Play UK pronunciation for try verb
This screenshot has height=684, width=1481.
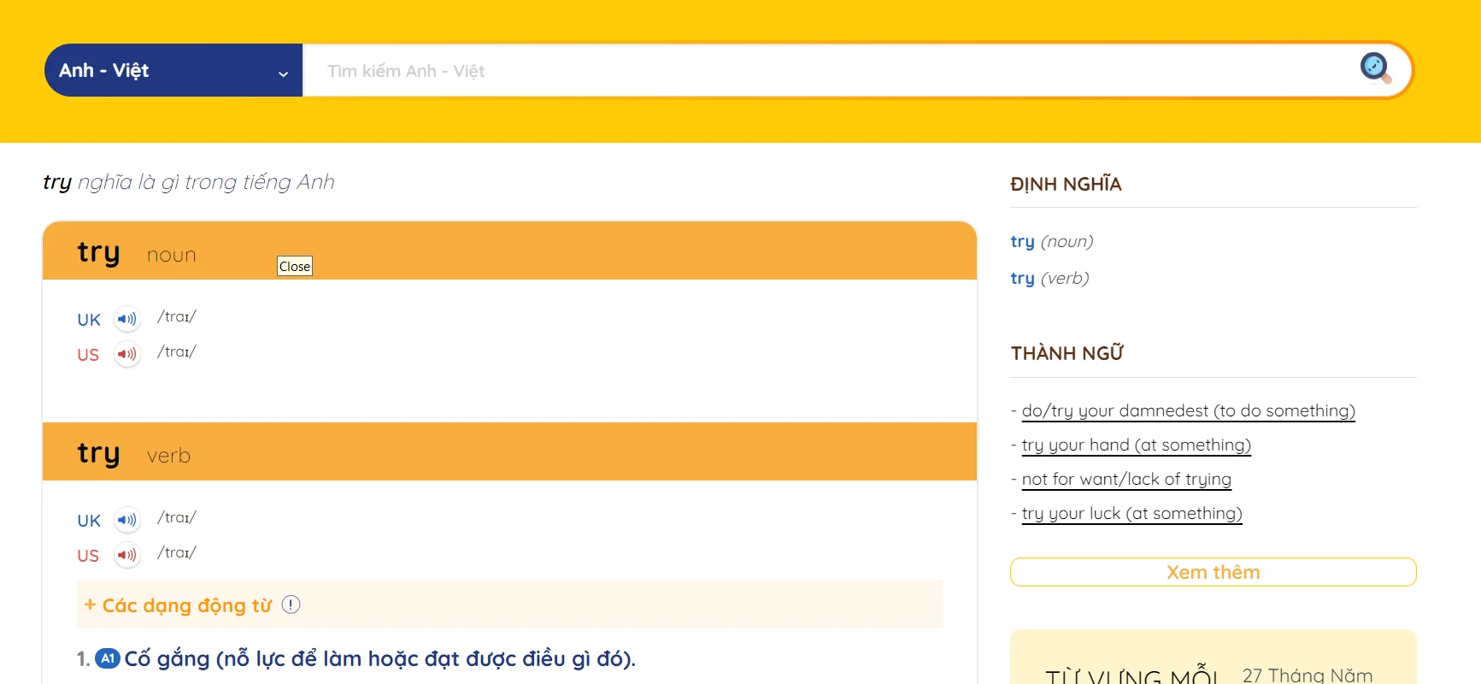tap(127, 520)
